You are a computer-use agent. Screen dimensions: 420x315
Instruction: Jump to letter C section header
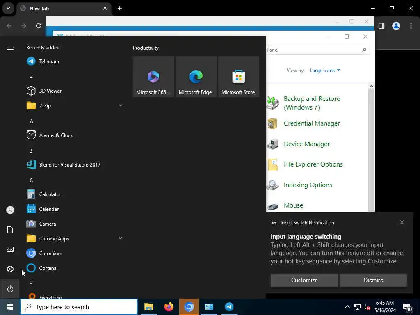pyautogui.click(x=31, y=180)
